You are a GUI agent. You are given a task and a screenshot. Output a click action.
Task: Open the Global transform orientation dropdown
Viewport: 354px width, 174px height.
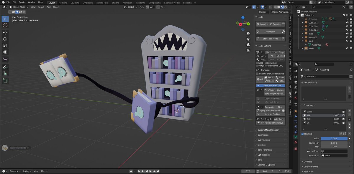point(131,7)
